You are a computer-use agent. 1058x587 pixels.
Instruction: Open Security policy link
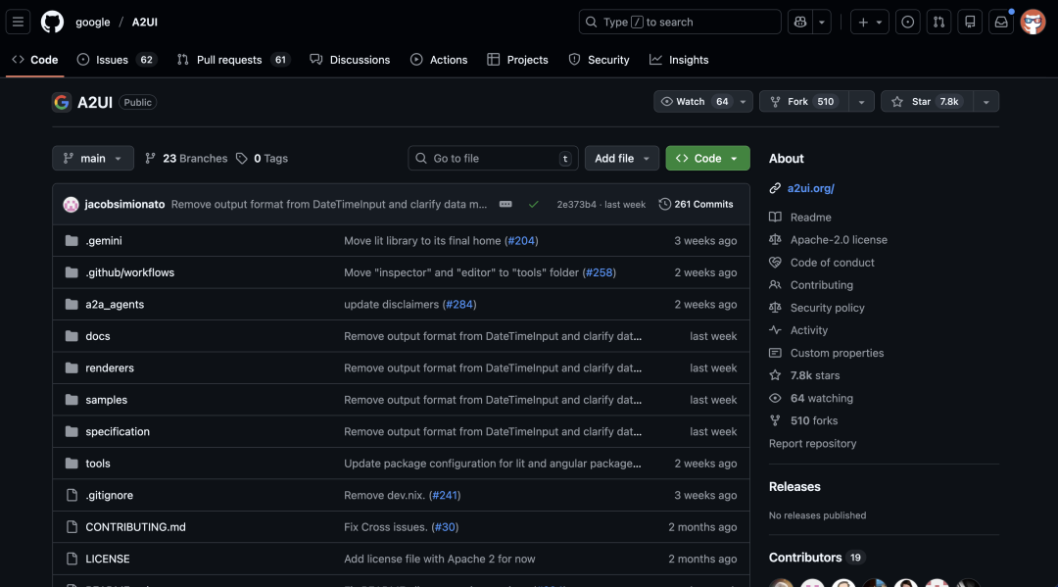pos(827,308)
